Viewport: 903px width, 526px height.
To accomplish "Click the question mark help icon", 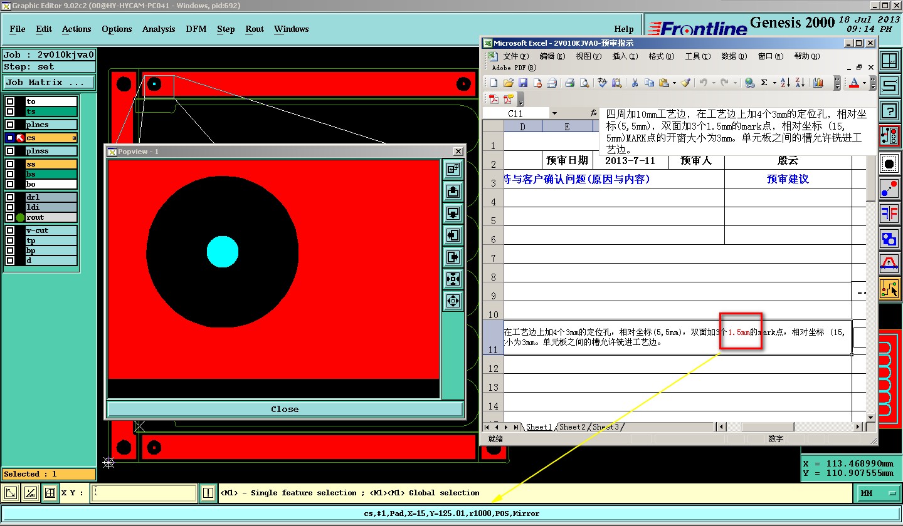I will pos(889,111).
